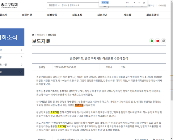The image size is (173, 140).
Task: Expand the second sidebar menu chevron
Action: (x=22, y=57)
